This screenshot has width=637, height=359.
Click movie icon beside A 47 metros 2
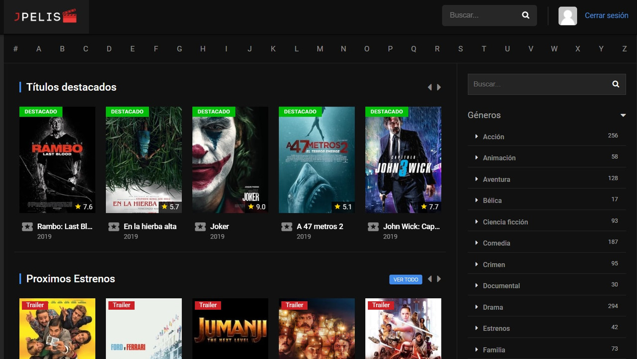(287, 227)
